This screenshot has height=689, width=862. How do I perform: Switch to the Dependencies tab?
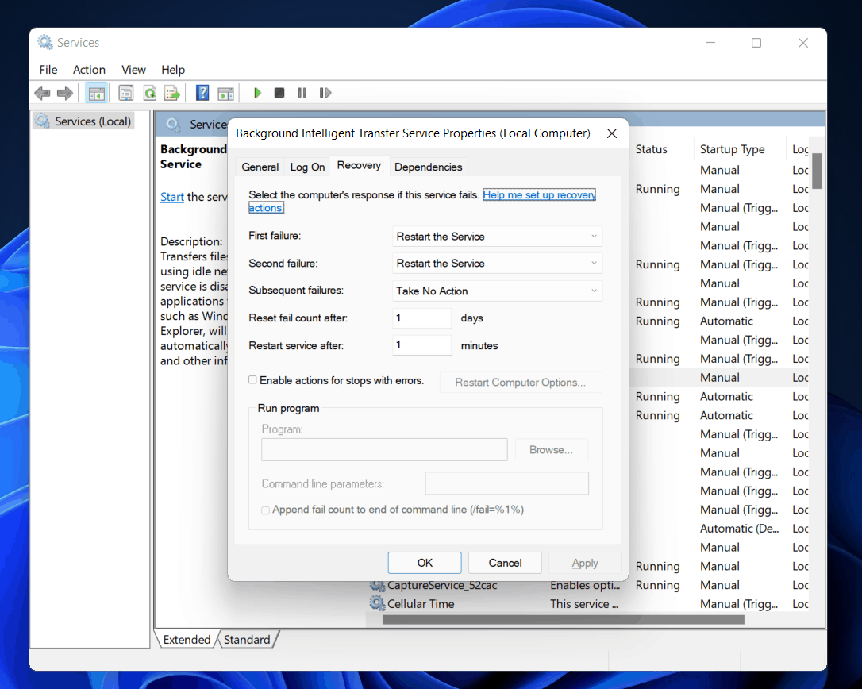pyautogui.click(x=428, y=167)
